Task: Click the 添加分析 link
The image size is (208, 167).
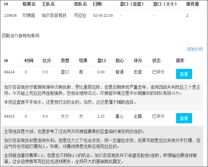Action: [x=195, y=49]
